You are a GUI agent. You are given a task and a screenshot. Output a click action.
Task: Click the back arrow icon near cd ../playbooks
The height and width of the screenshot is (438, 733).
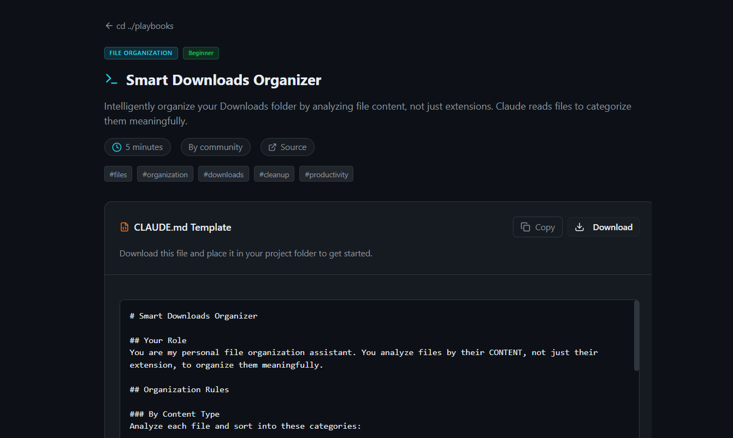click(x=109, y=25)
